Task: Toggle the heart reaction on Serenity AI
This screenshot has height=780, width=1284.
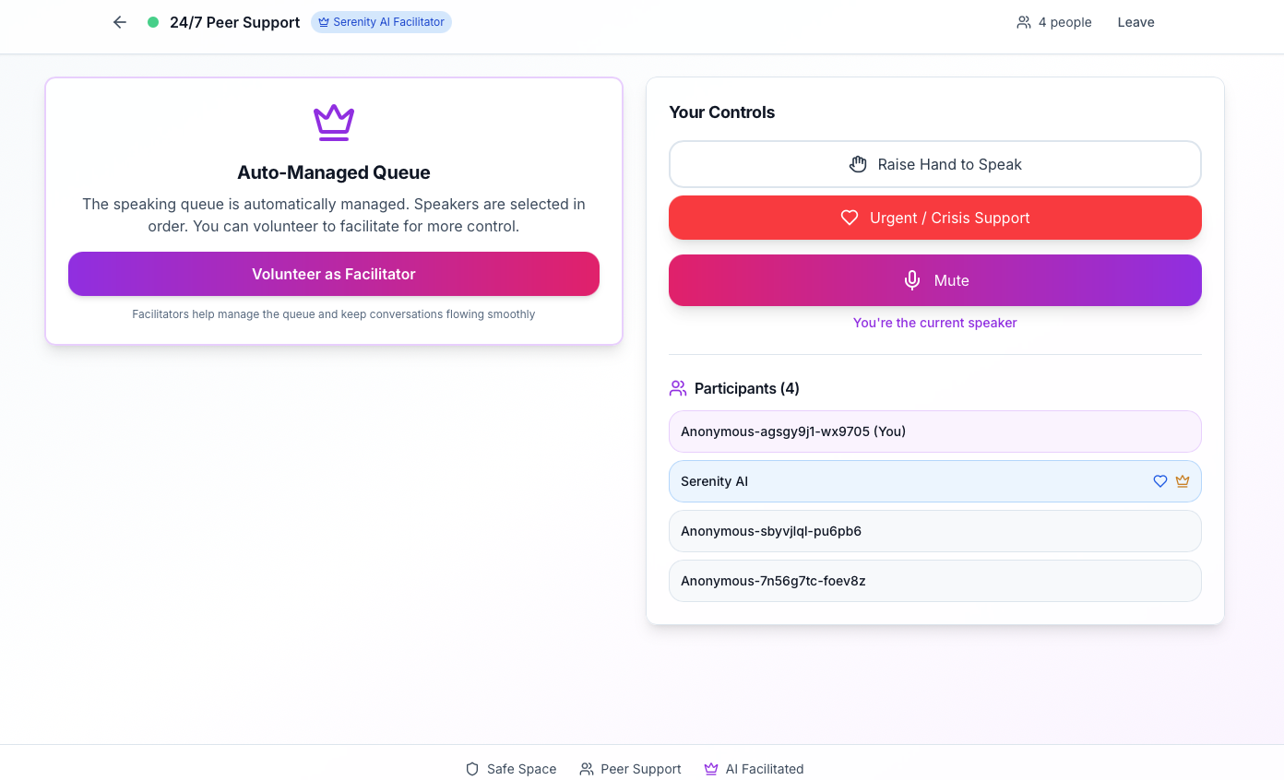Action: coord(1160,480)
